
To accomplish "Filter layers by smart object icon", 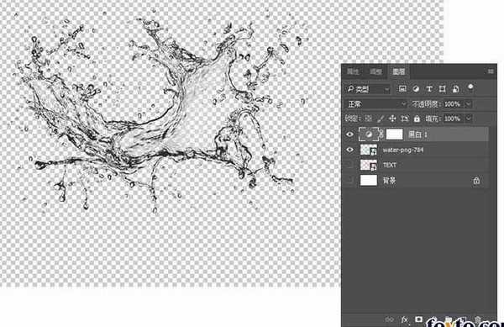I will click(455, 89).
